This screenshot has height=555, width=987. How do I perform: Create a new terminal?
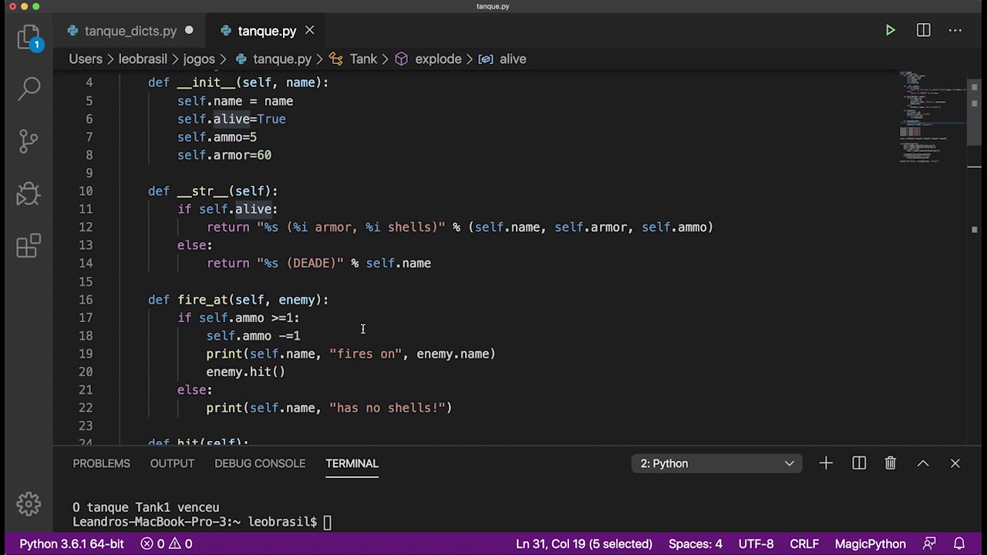click(x=826, y=463)
